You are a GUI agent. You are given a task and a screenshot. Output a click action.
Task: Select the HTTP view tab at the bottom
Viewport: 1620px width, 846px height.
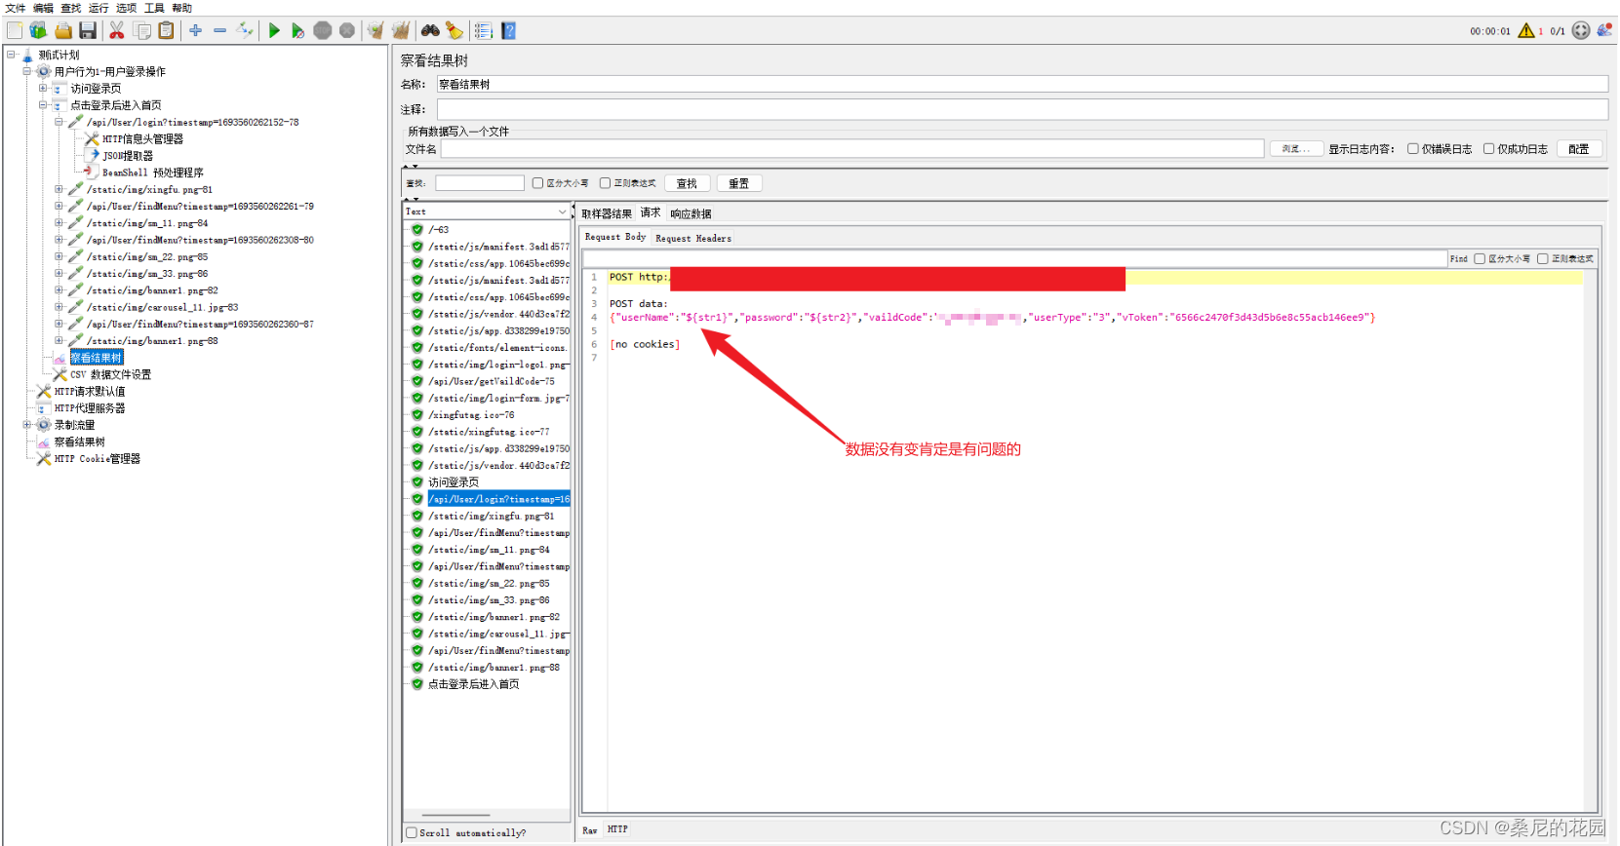click(618, 829)
